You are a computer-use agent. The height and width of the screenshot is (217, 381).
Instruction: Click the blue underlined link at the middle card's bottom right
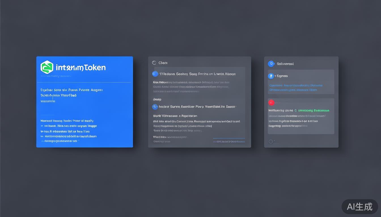(x=229, y=141)
